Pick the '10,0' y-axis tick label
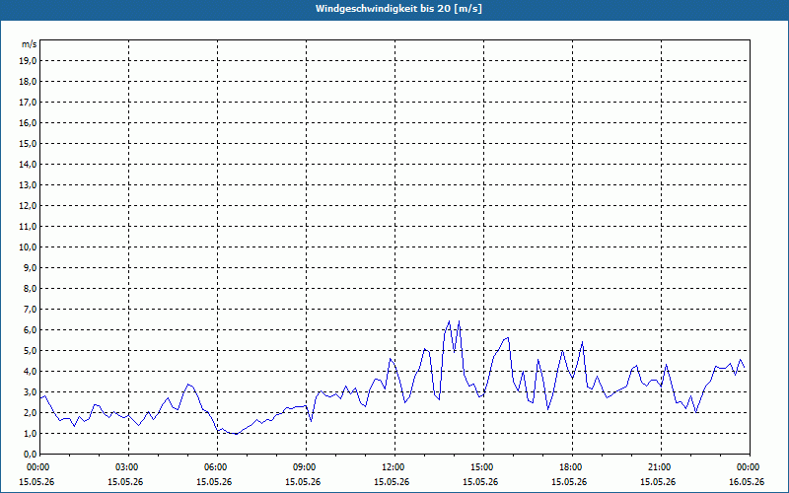The image size is (789, 493). click(x=28, y=247)
